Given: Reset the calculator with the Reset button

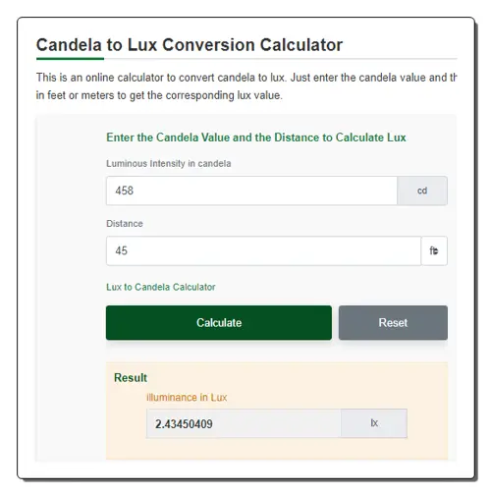Looking at the screenshot, I should click(393, 322).
